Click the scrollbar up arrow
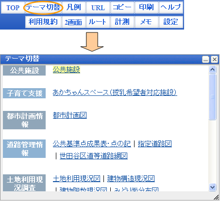The height and width of the screenshot is (201, 220). coord(212,70)
